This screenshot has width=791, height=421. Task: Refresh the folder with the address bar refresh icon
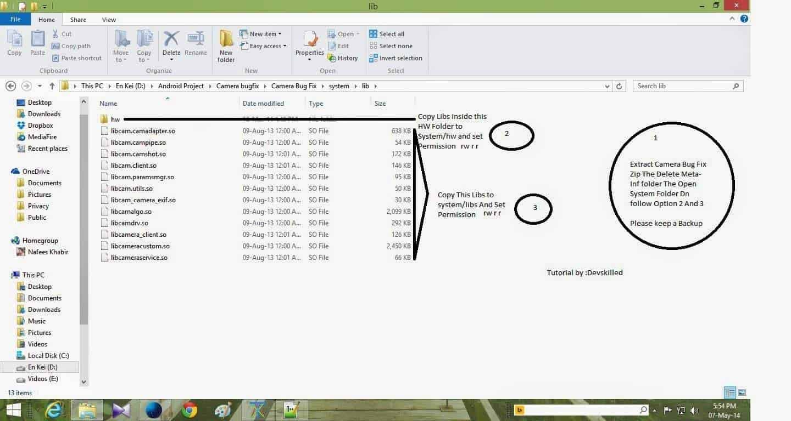(619, 86)
